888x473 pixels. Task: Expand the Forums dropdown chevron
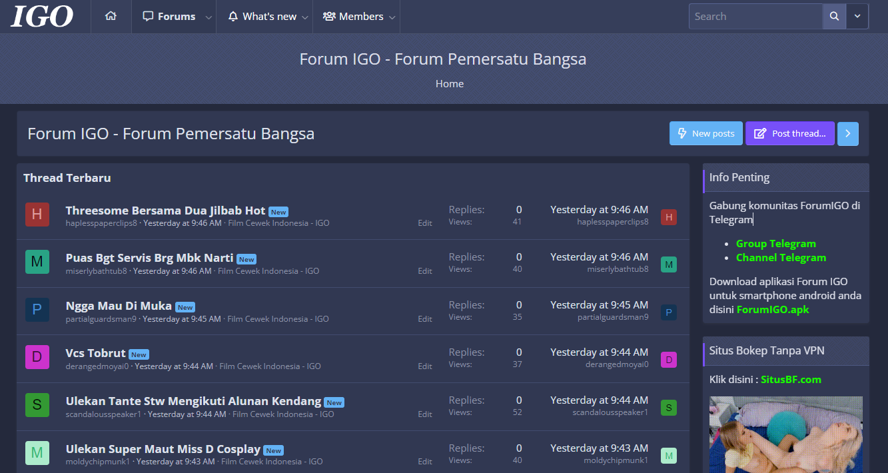pos(209,17)
